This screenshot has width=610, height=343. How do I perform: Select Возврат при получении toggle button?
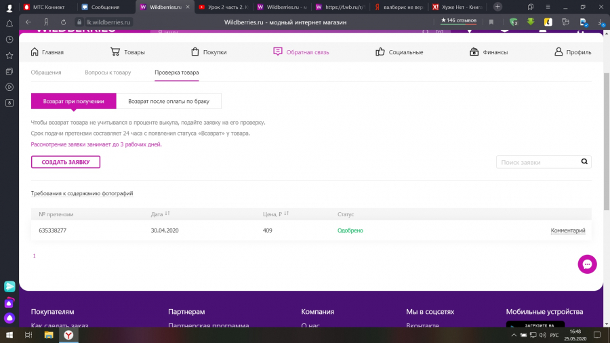click(73, 101)
